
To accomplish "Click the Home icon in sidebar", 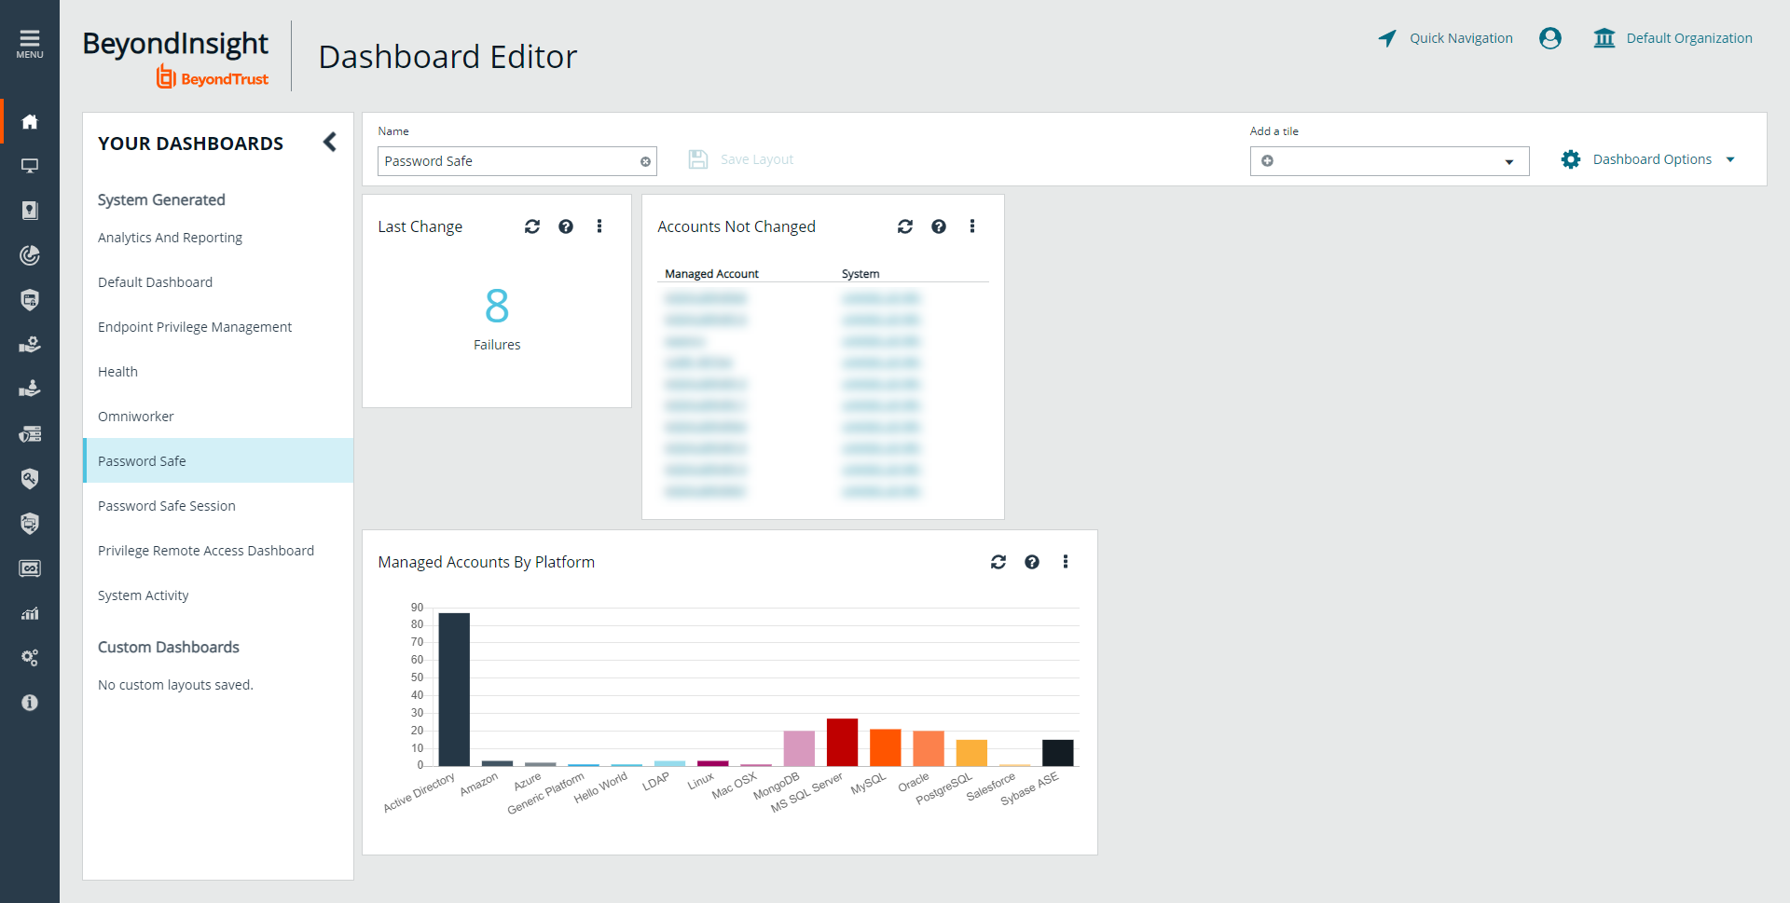I will (30, 121).
